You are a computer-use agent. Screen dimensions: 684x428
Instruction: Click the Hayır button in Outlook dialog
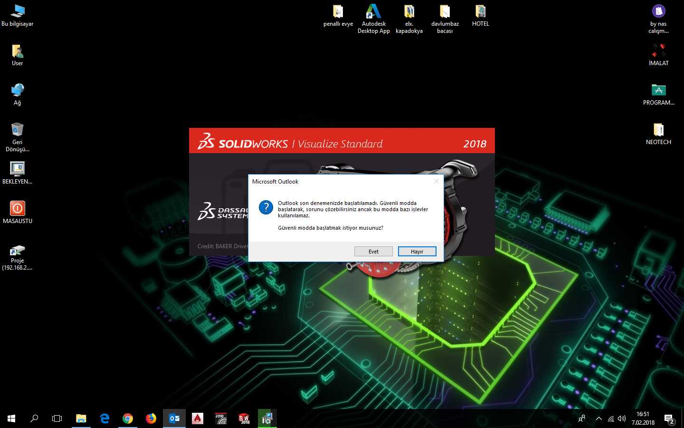[x=417, y=252]
